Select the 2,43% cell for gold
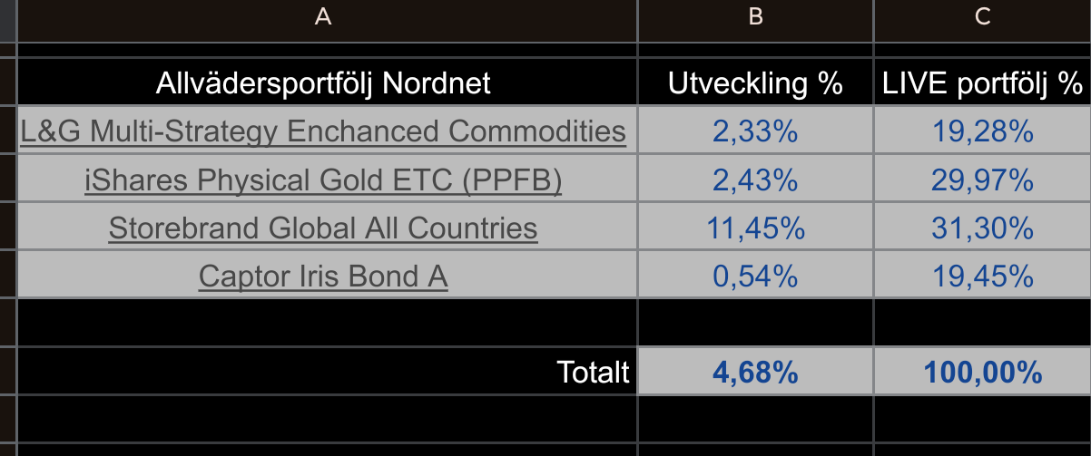 [755, 180]
